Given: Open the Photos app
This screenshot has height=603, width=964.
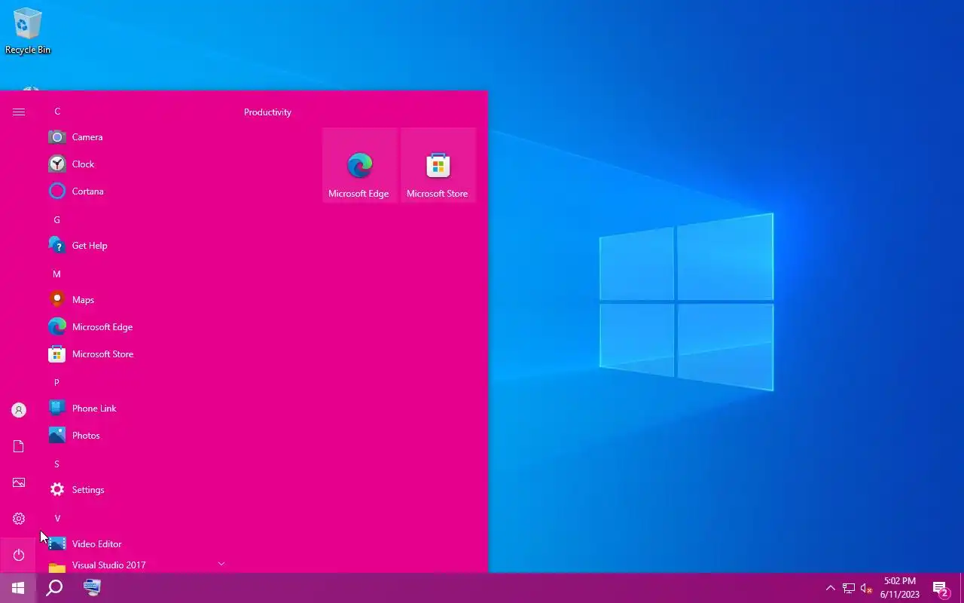Looking at the screenshot, I should (x=136, y=436).
